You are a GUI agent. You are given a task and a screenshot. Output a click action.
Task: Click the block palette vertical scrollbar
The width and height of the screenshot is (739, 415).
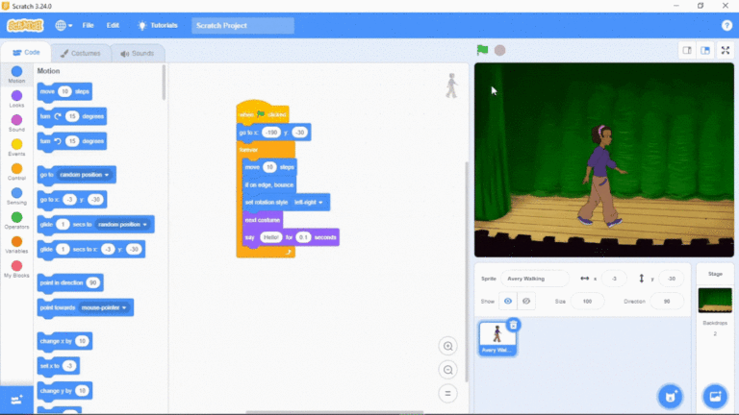click(164, 83)
